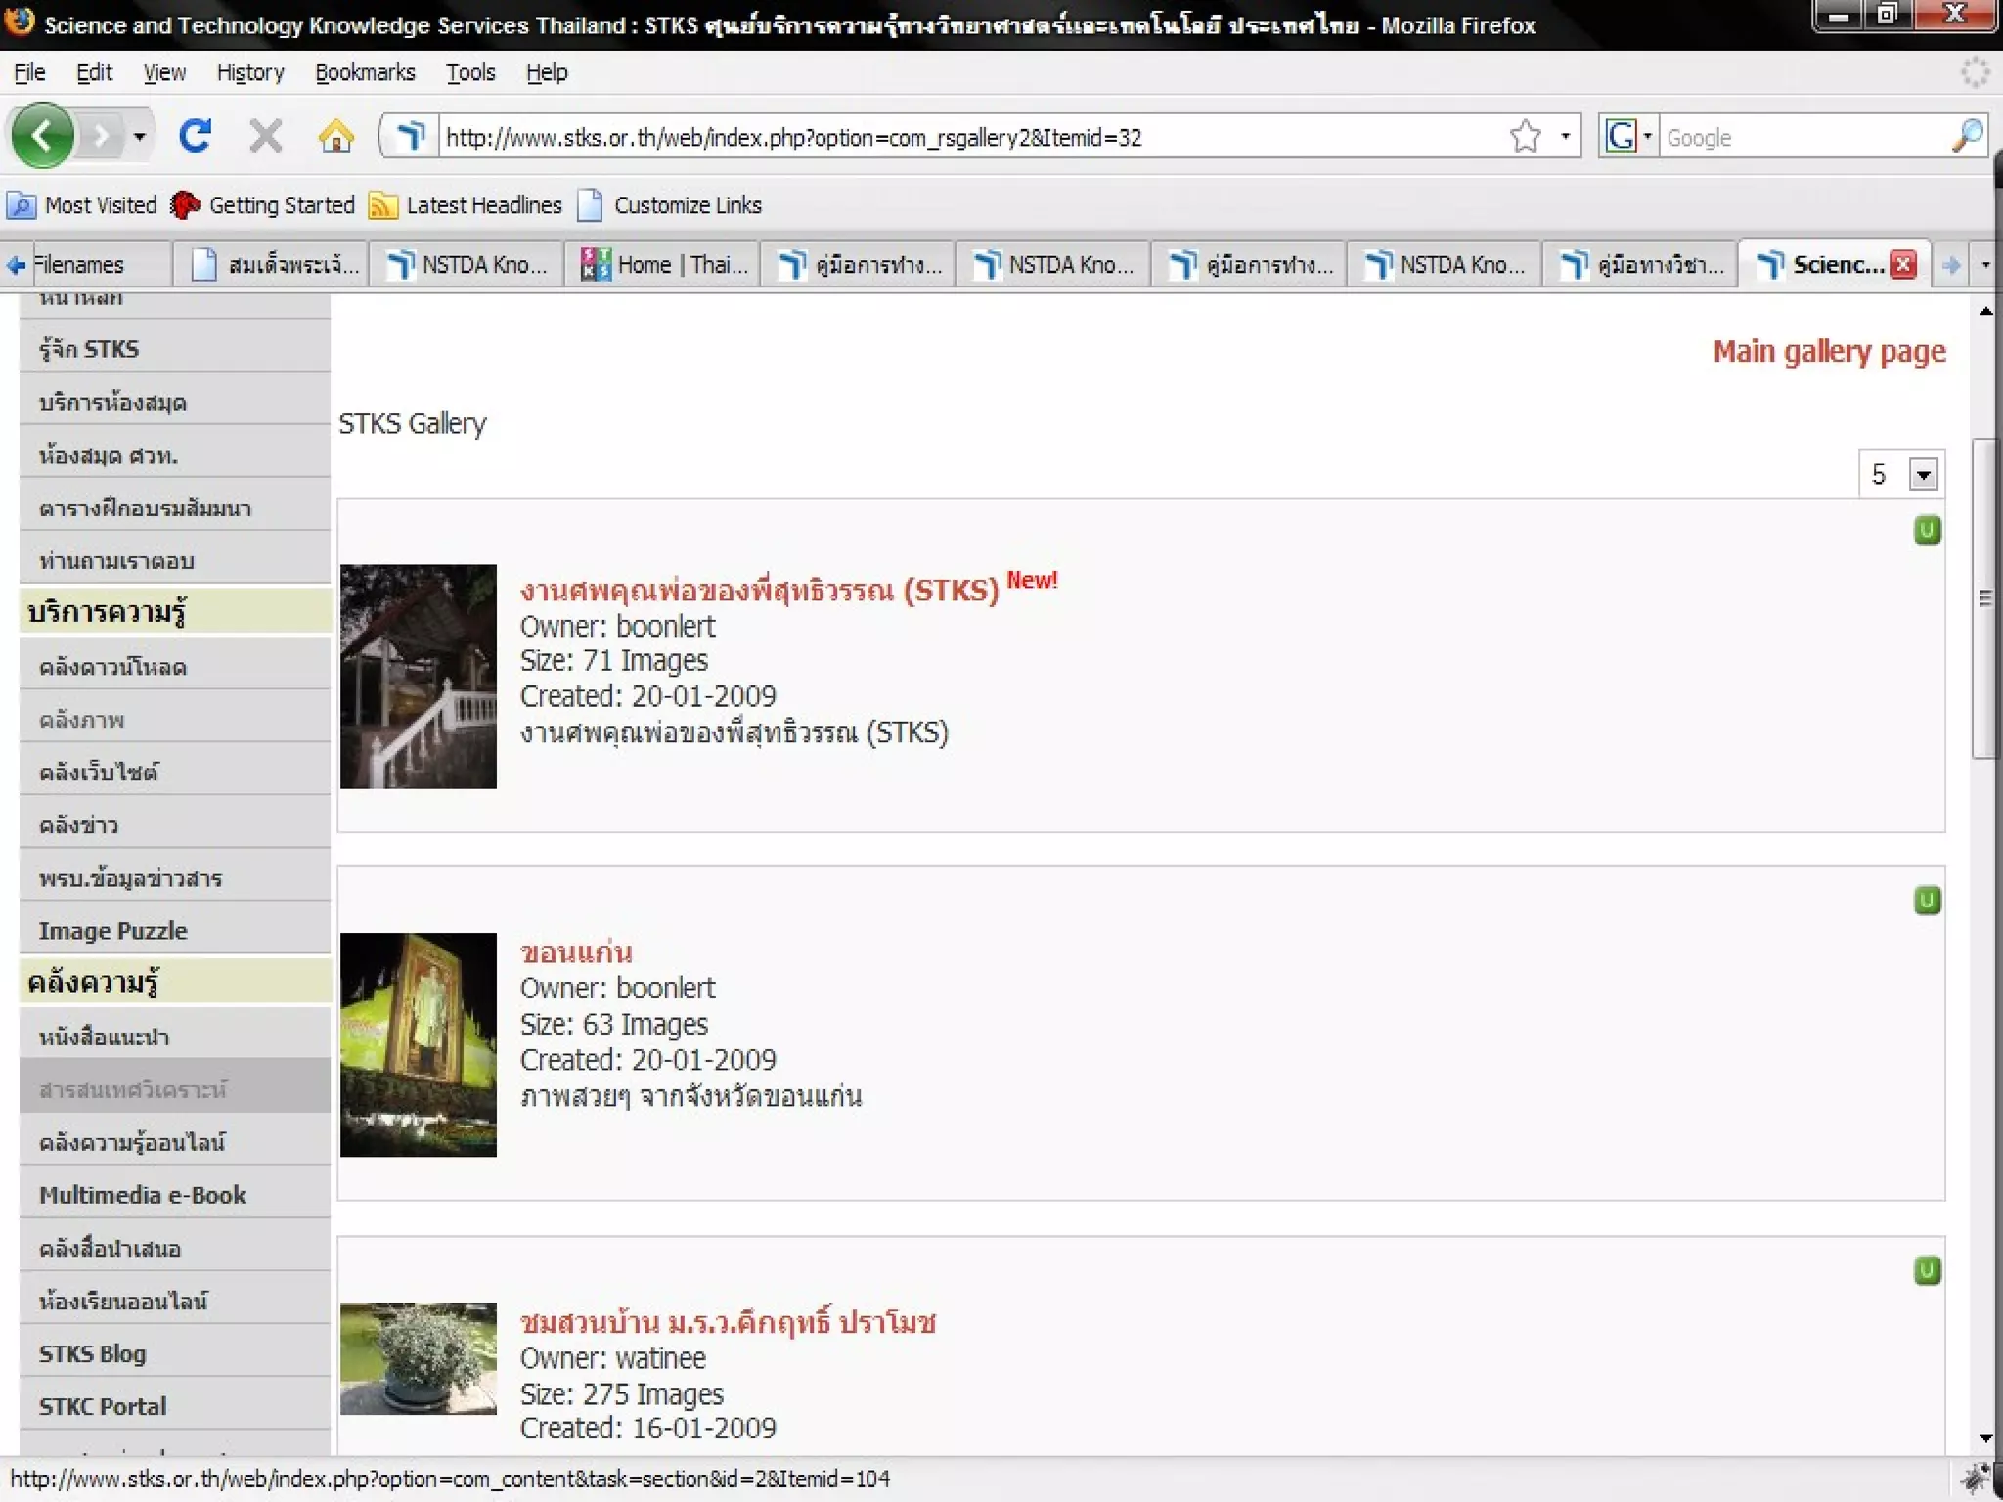The image size is (2003, 1502).
Task: Open the recent pages history dropdown
Action: pyautogui.click(x=139, y=136)
